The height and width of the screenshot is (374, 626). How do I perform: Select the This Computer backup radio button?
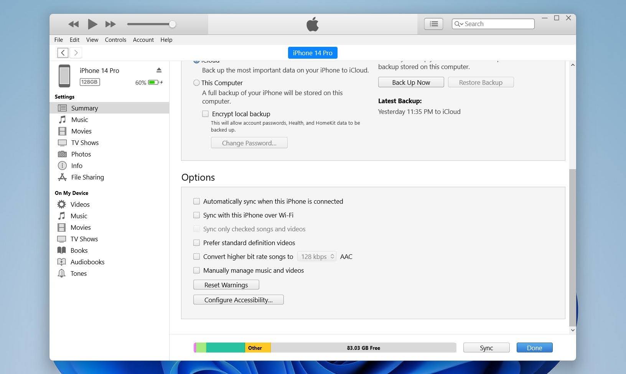[x=196, y=83]
